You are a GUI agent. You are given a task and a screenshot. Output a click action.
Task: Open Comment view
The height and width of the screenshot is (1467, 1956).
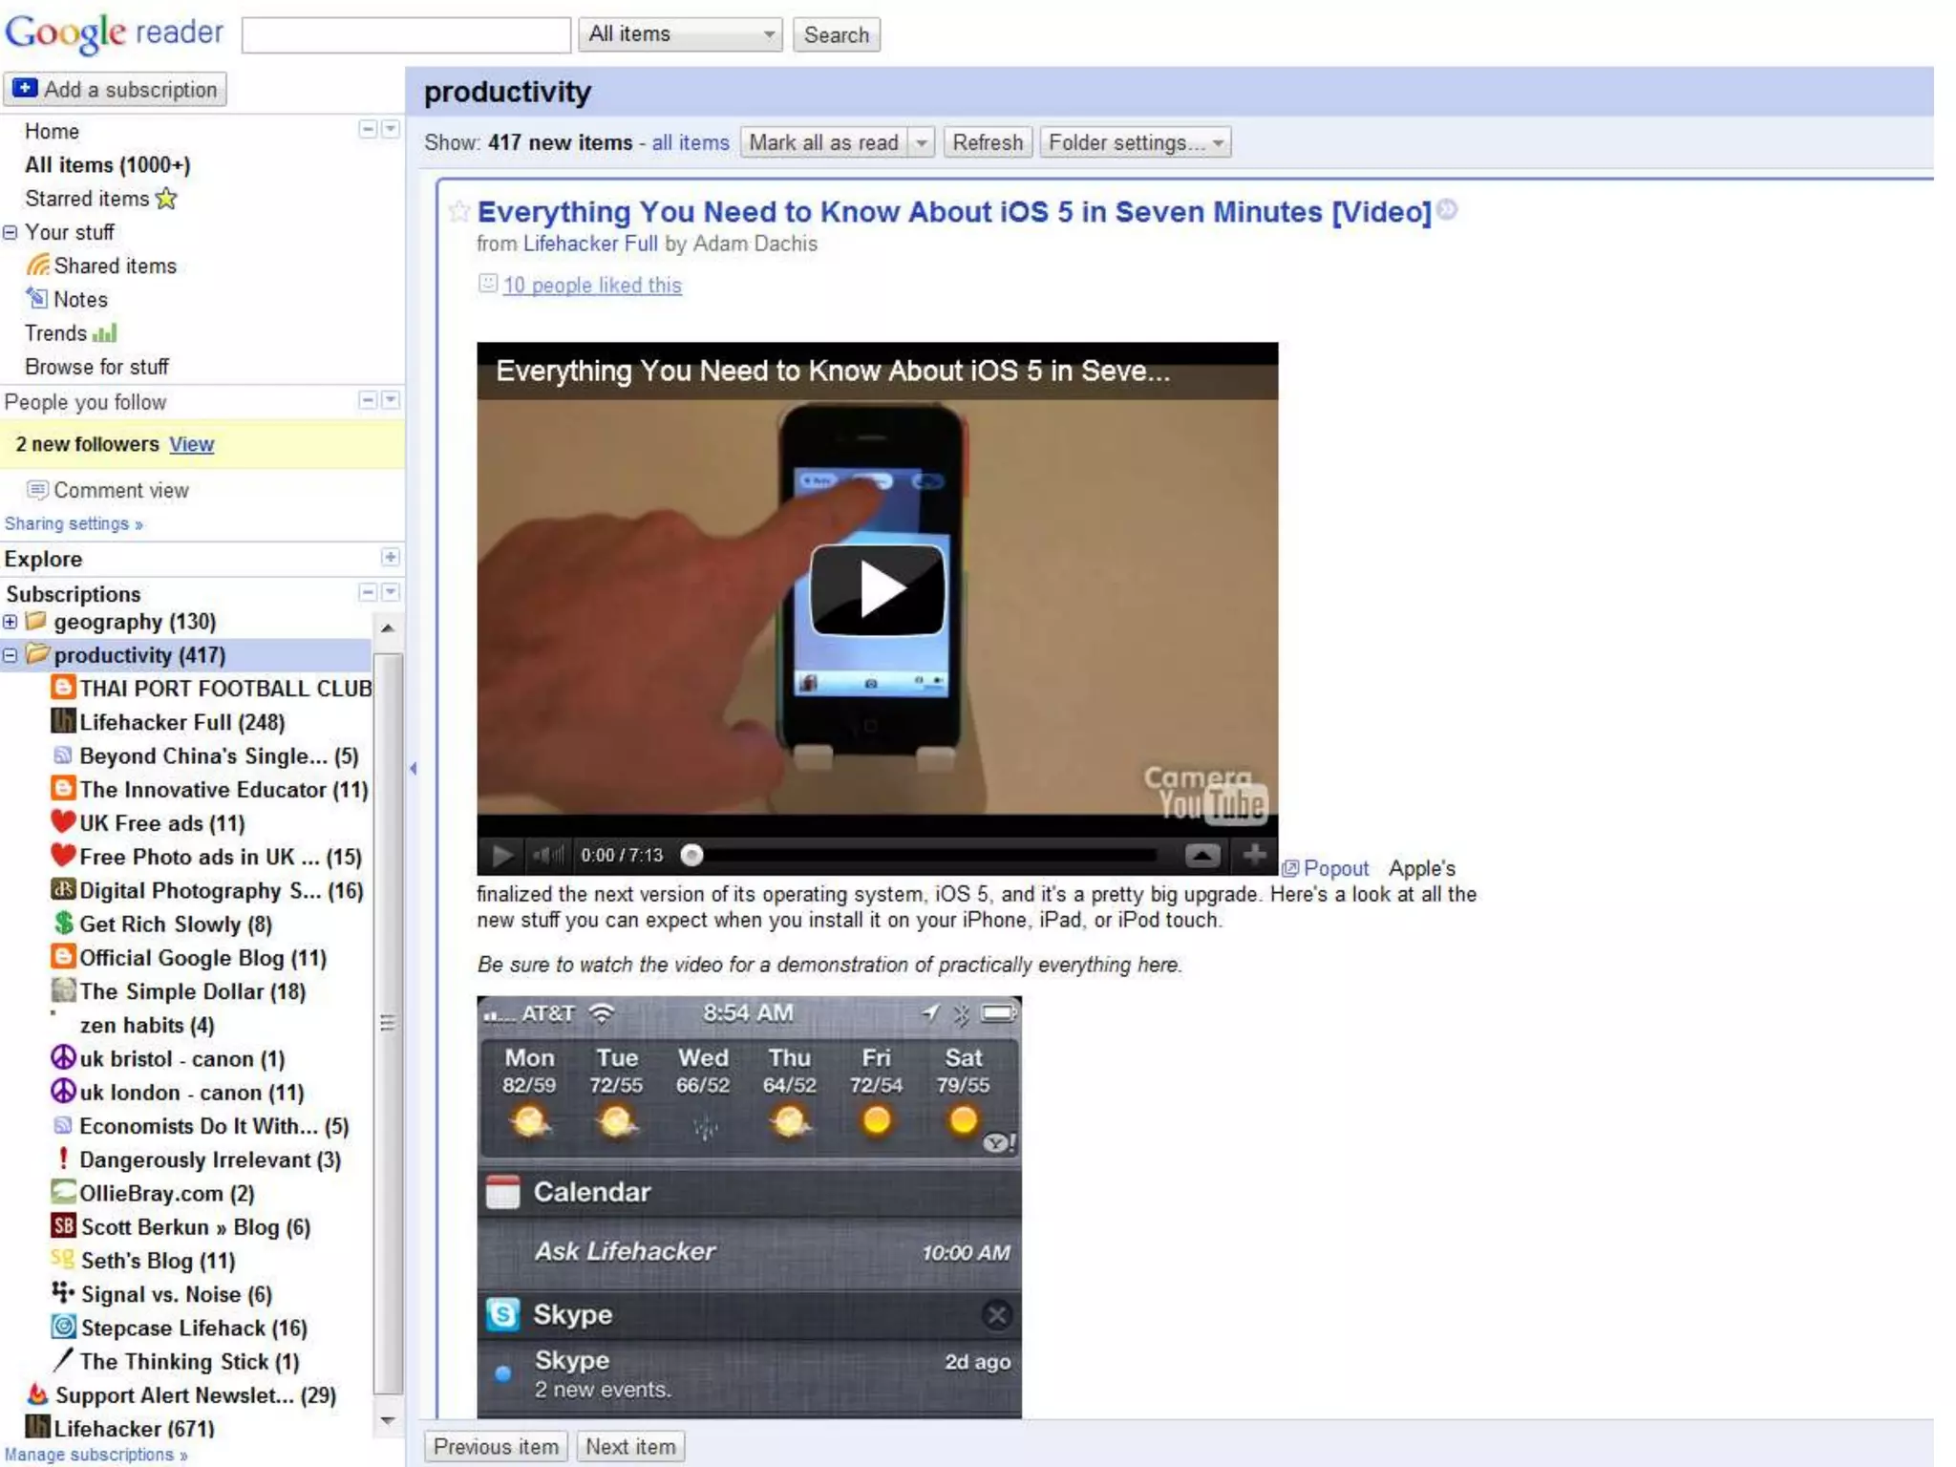[x=120, y=490]
